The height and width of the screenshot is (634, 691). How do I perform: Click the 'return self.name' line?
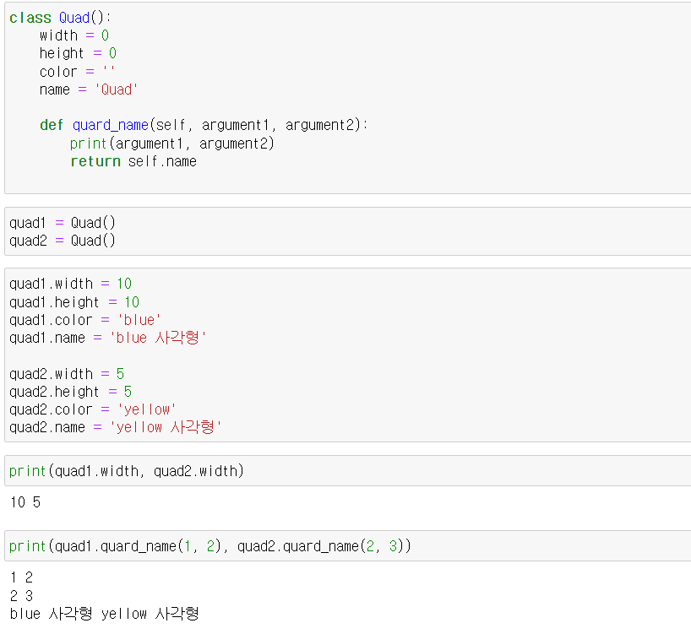point(133,161)
